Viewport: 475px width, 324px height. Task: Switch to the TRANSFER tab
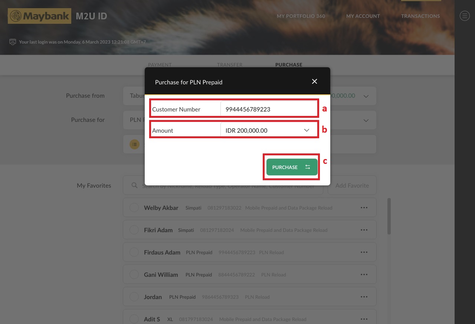[230, 65]
